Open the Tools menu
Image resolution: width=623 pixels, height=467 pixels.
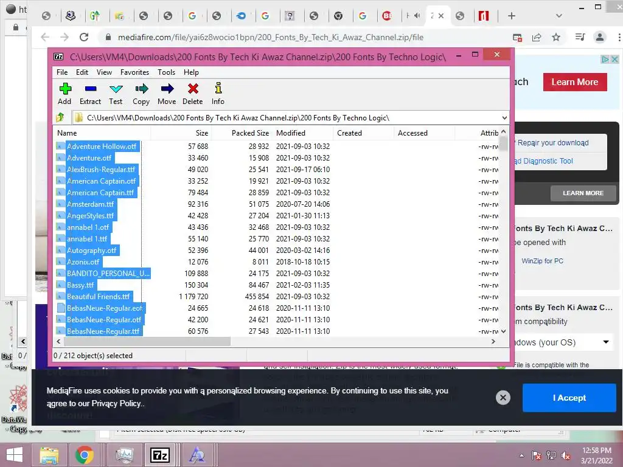pos(166,72)
